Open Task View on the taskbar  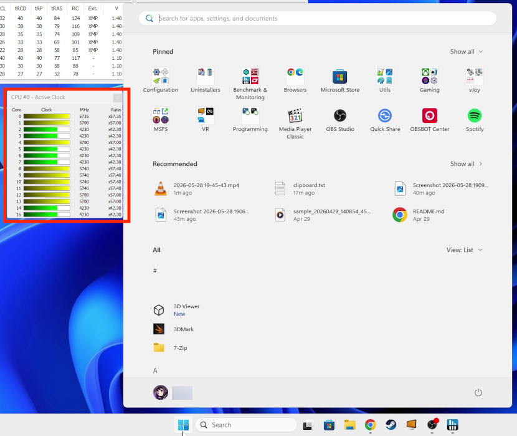[307, 425]
